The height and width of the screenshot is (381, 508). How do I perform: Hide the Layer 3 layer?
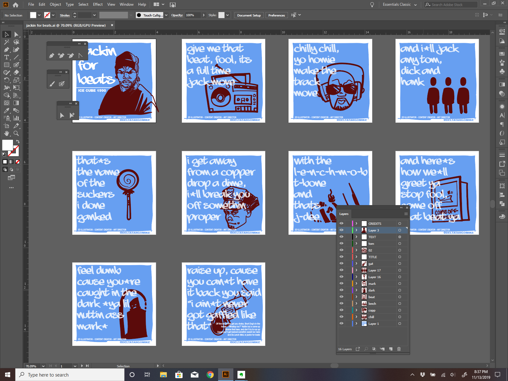pos(341,230)
